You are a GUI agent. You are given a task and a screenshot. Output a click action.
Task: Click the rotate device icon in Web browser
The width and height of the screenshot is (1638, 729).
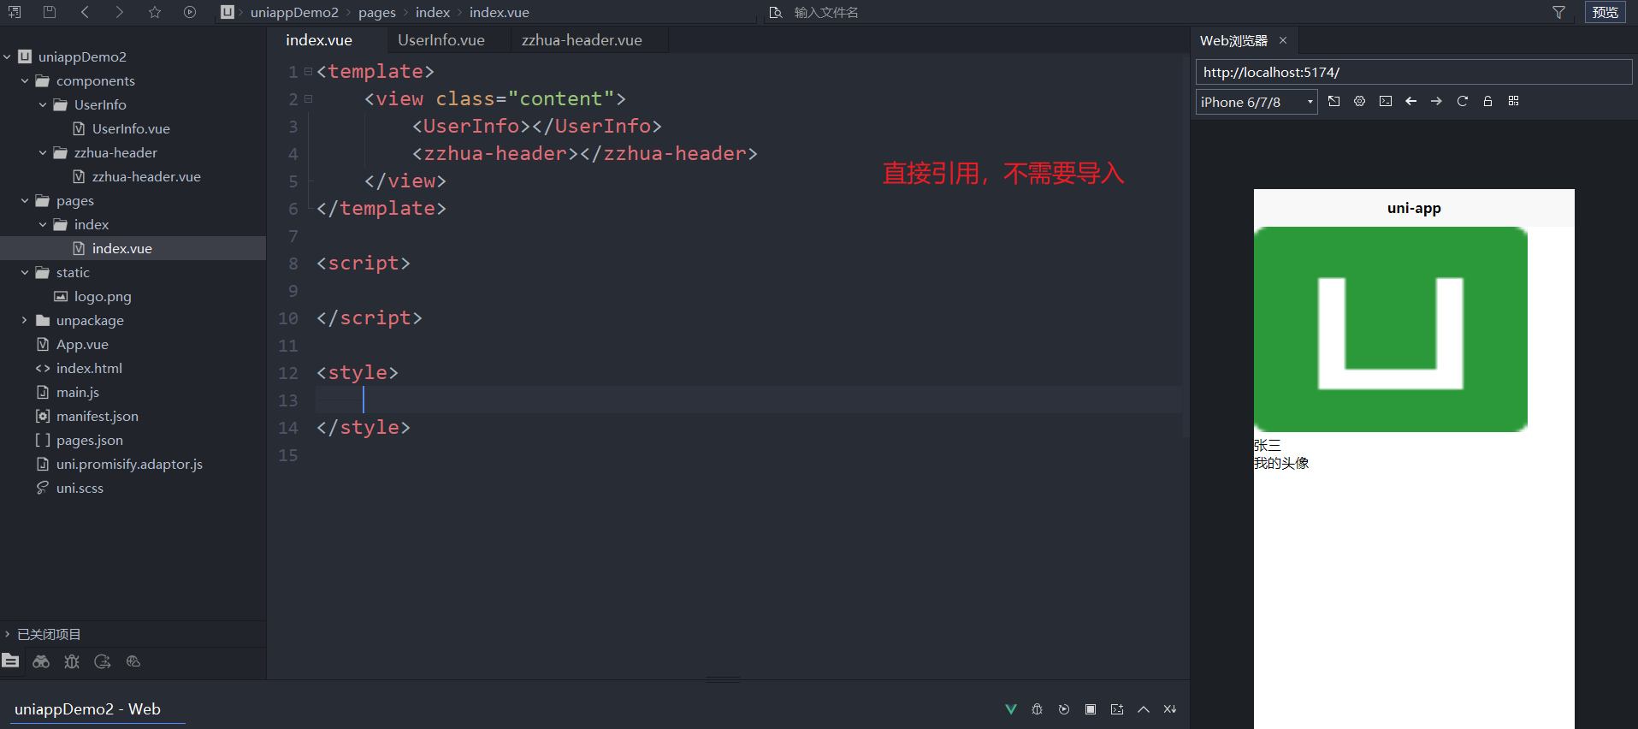1334,101
